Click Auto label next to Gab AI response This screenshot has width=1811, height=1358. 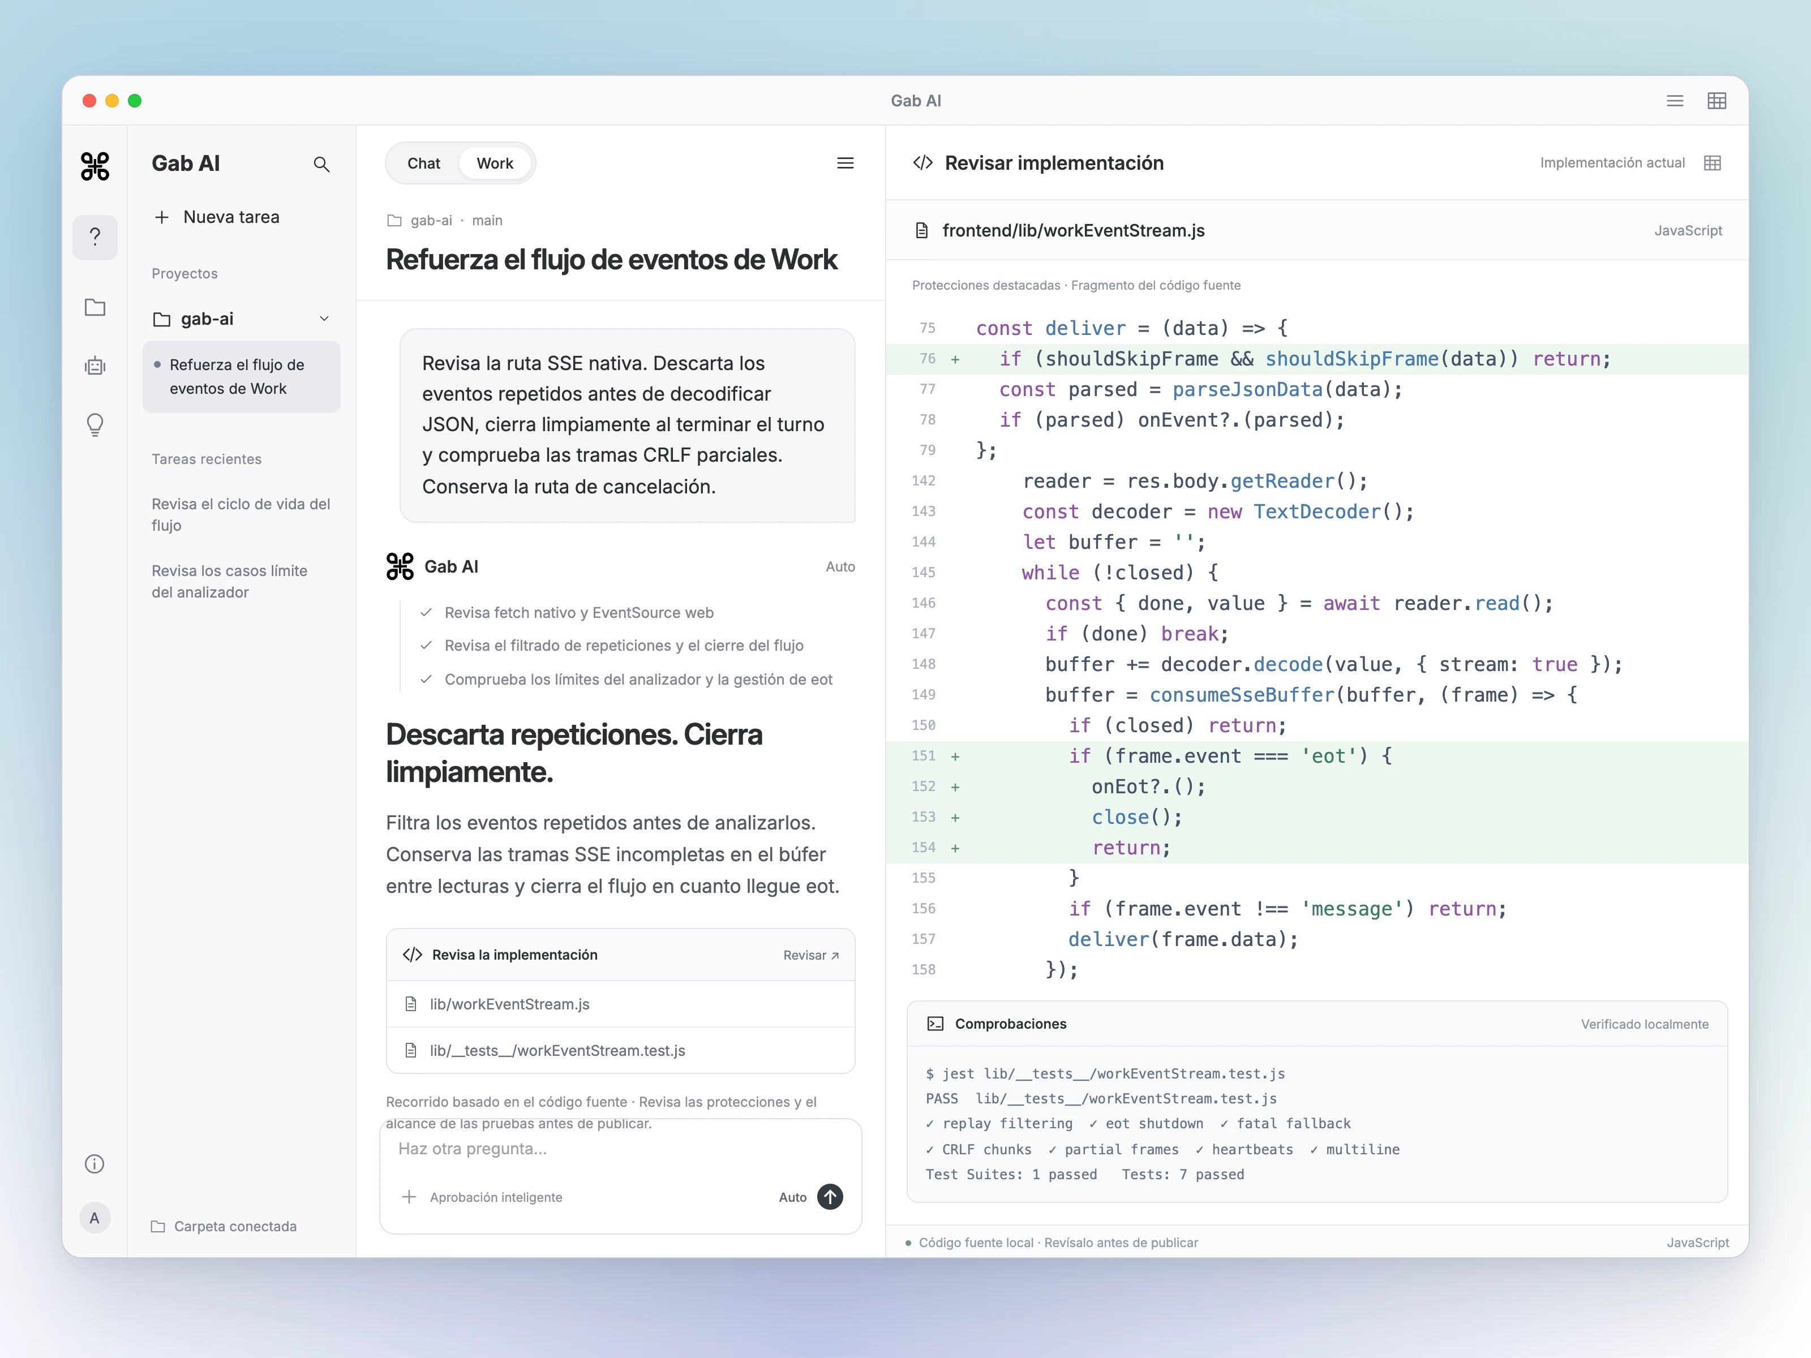(840, 566)
